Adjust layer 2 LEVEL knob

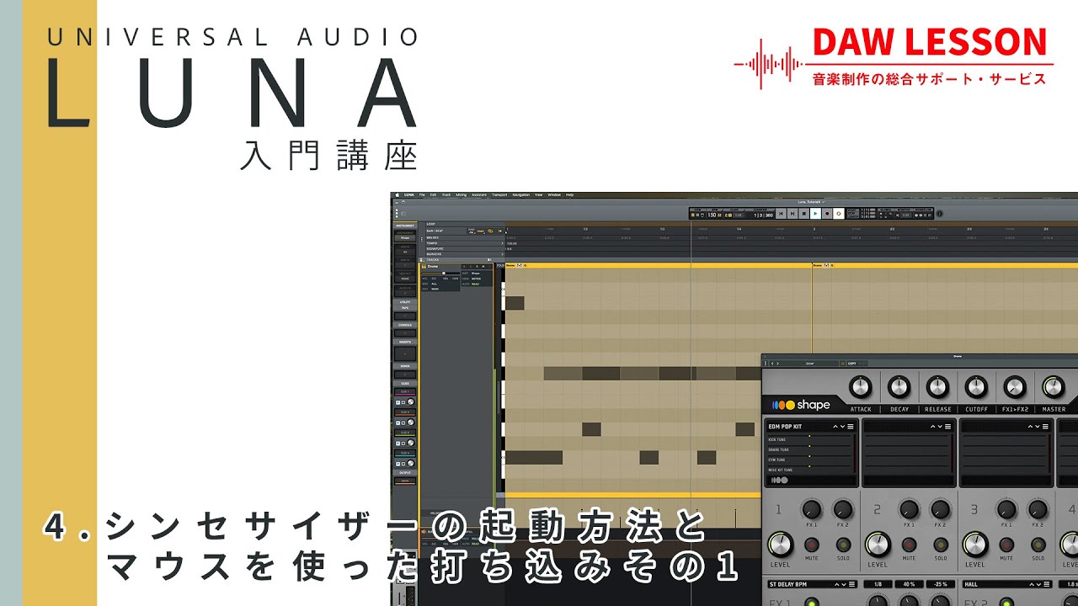click(878, 545)
